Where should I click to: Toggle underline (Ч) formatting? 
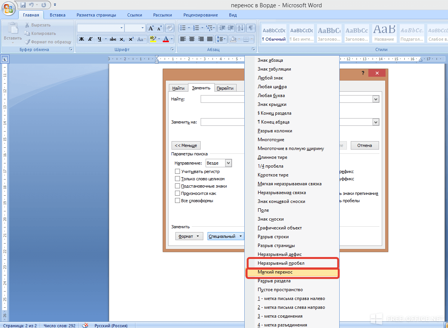pos(99,39)
